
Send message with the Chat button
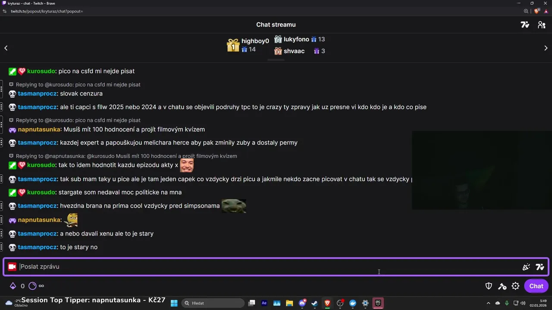(x=536, y=286)
